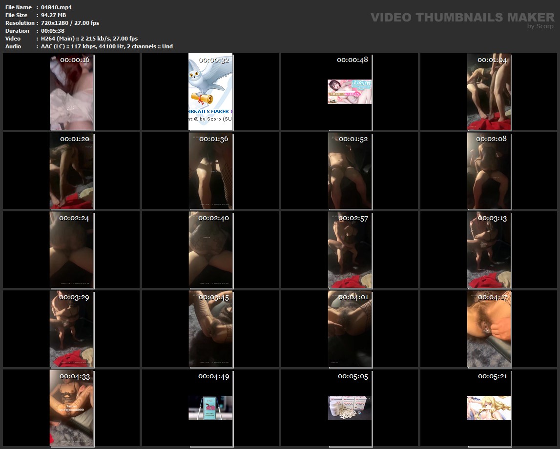The height and width of the screenshot is (449, 560).
Task: Click the thumbnail at timestamp 00:00:32
Action: coord(210,92)
